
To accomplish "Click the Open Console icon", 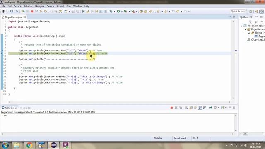I will coord(222,108).
